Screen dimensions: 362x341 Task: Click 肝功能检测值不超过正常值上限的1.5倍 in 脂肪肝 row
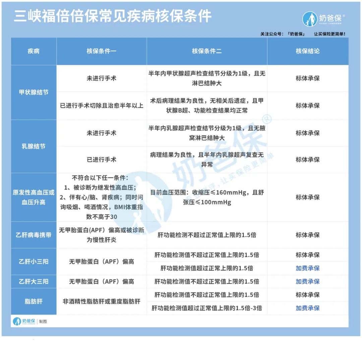pos(207,295)
